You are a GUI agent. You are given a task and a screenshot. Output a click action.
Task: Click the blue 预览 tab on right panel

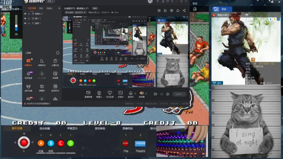222,9
